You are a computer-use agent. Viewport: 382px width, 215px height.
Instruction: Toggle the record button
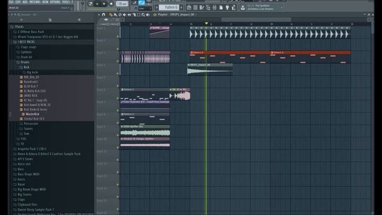111,4
